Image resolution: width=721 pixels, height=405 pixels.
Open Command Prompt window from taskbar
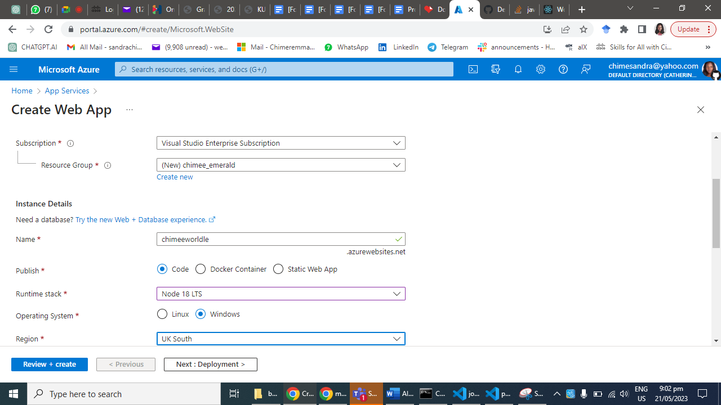point(433,394)
